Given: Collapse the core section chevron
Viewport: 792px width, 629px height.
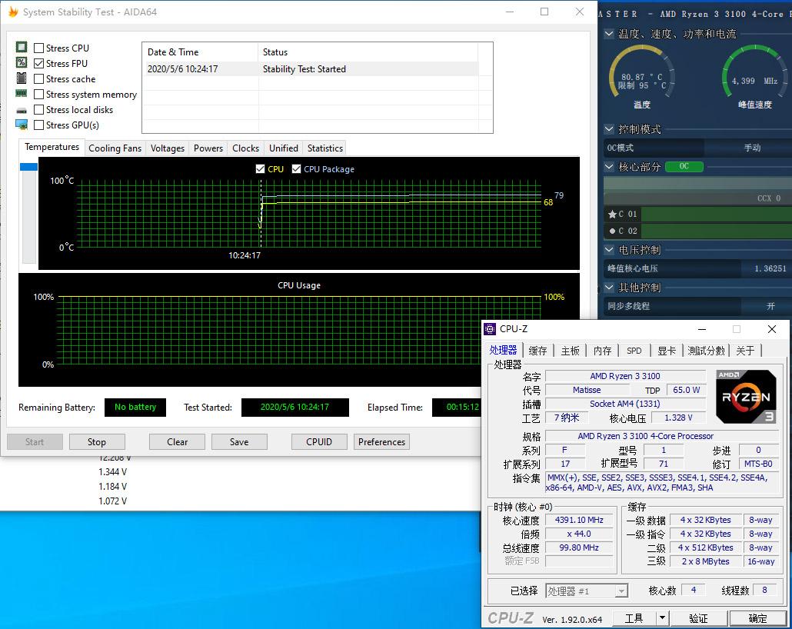Looking at the screenshot, I should pos(609,167).
